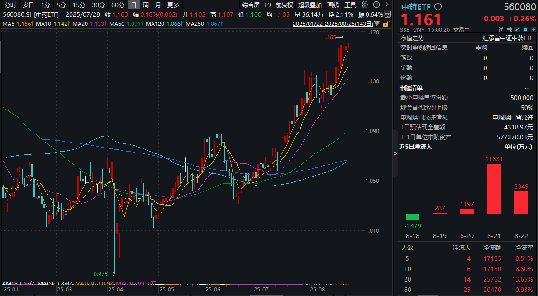Add 中药ETF to watchlist via plus icon
Image resolution: width=538 pixels, height=296 pixels.
(x=533, y=29)
